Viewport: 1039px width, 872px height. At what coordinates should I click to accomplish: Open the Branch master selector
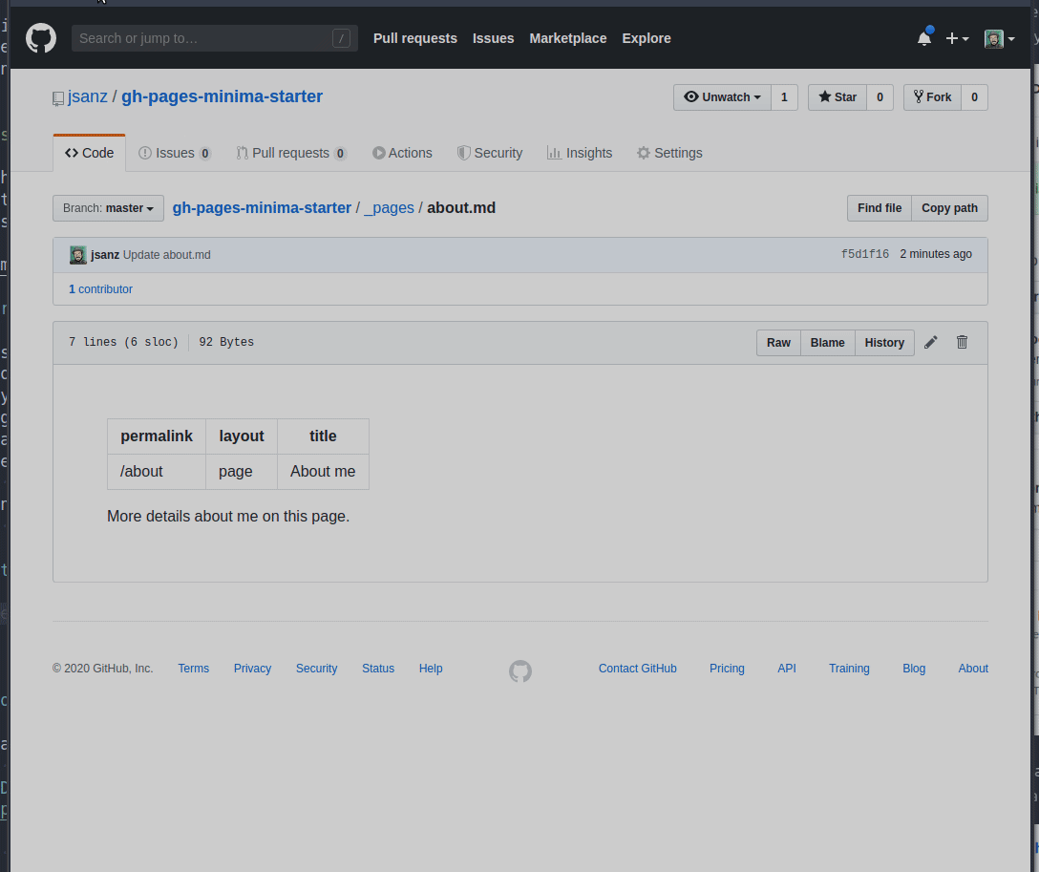pyautogui.click(x=108, y=208)
